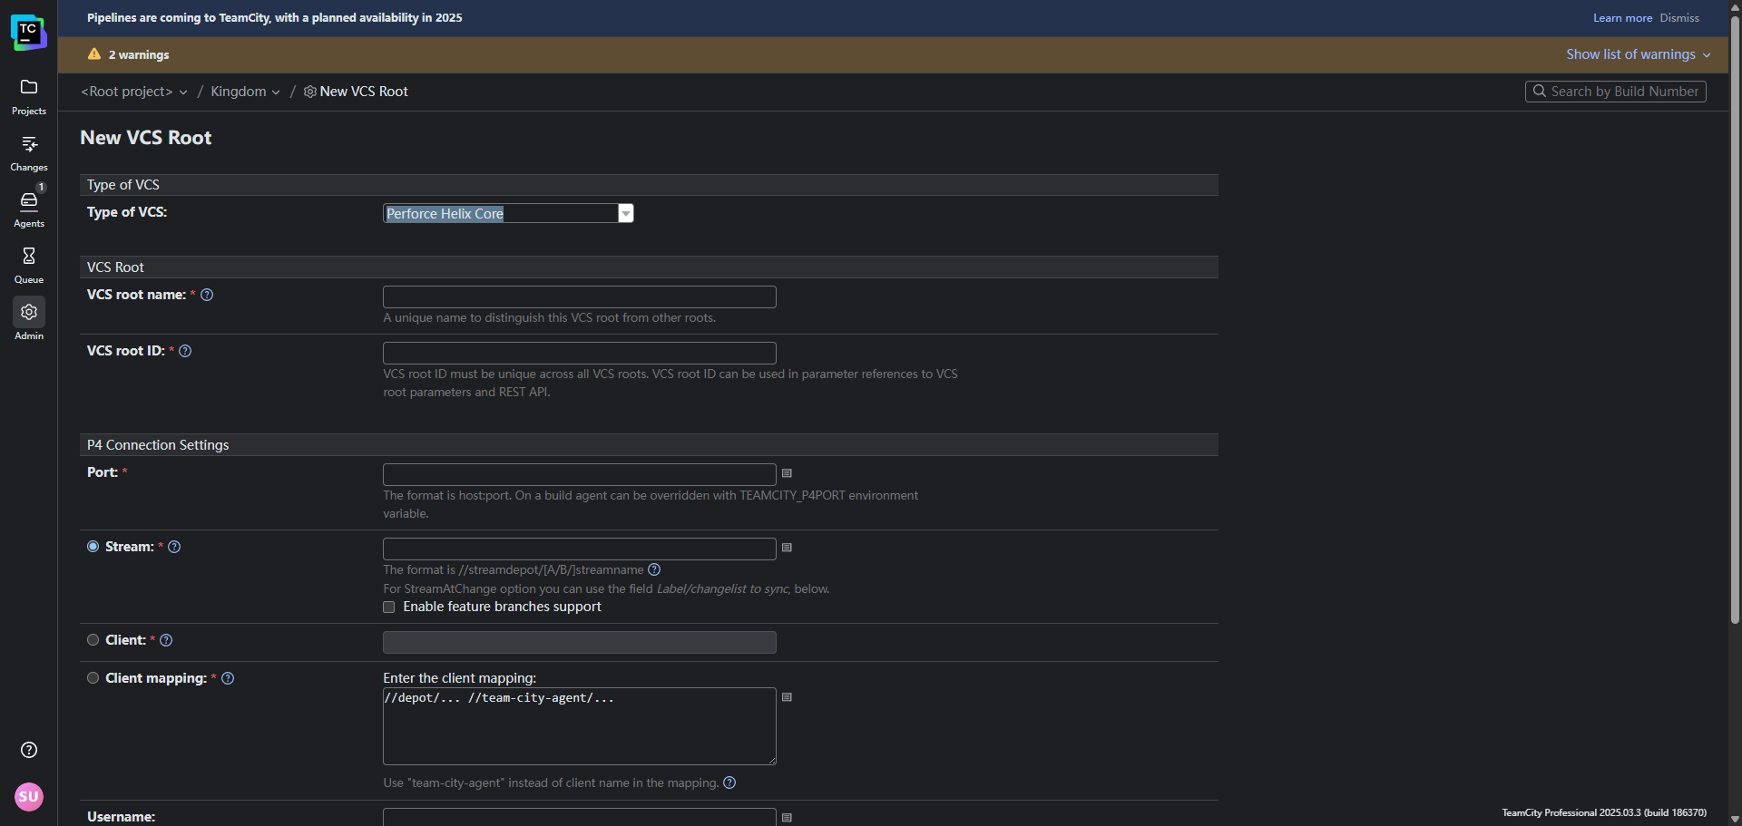Click help icon next to VCS root ID
Screen dimensions: 1742x826
(185, 351)
